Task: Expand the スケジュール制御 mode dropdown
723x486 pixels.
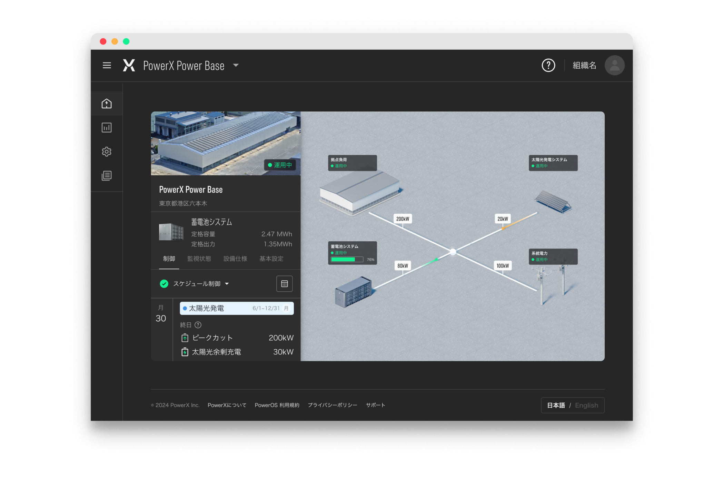Action: click(x=227, y=284)
